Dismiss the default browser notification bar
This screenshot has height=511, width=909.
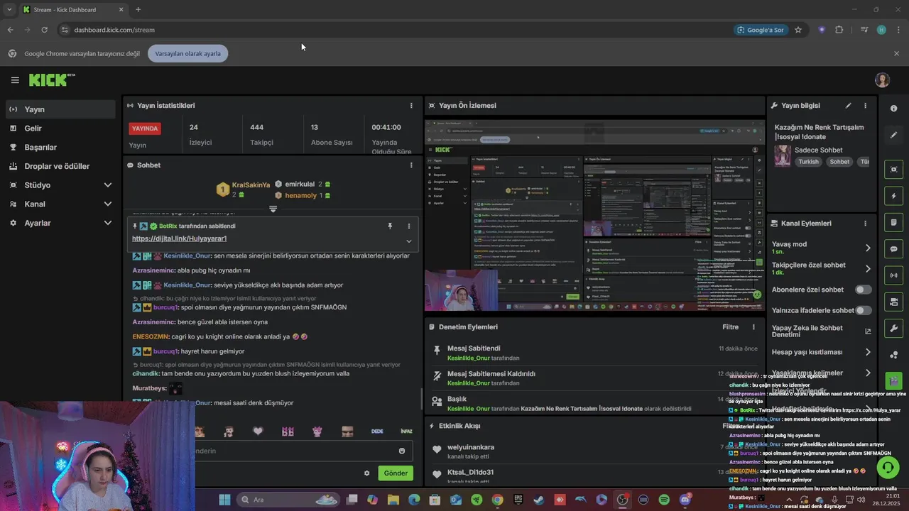coord(896,53)
